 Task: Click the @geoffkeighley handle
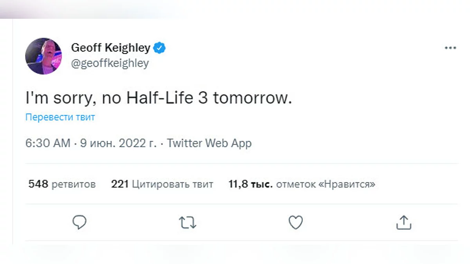[110, 63]
